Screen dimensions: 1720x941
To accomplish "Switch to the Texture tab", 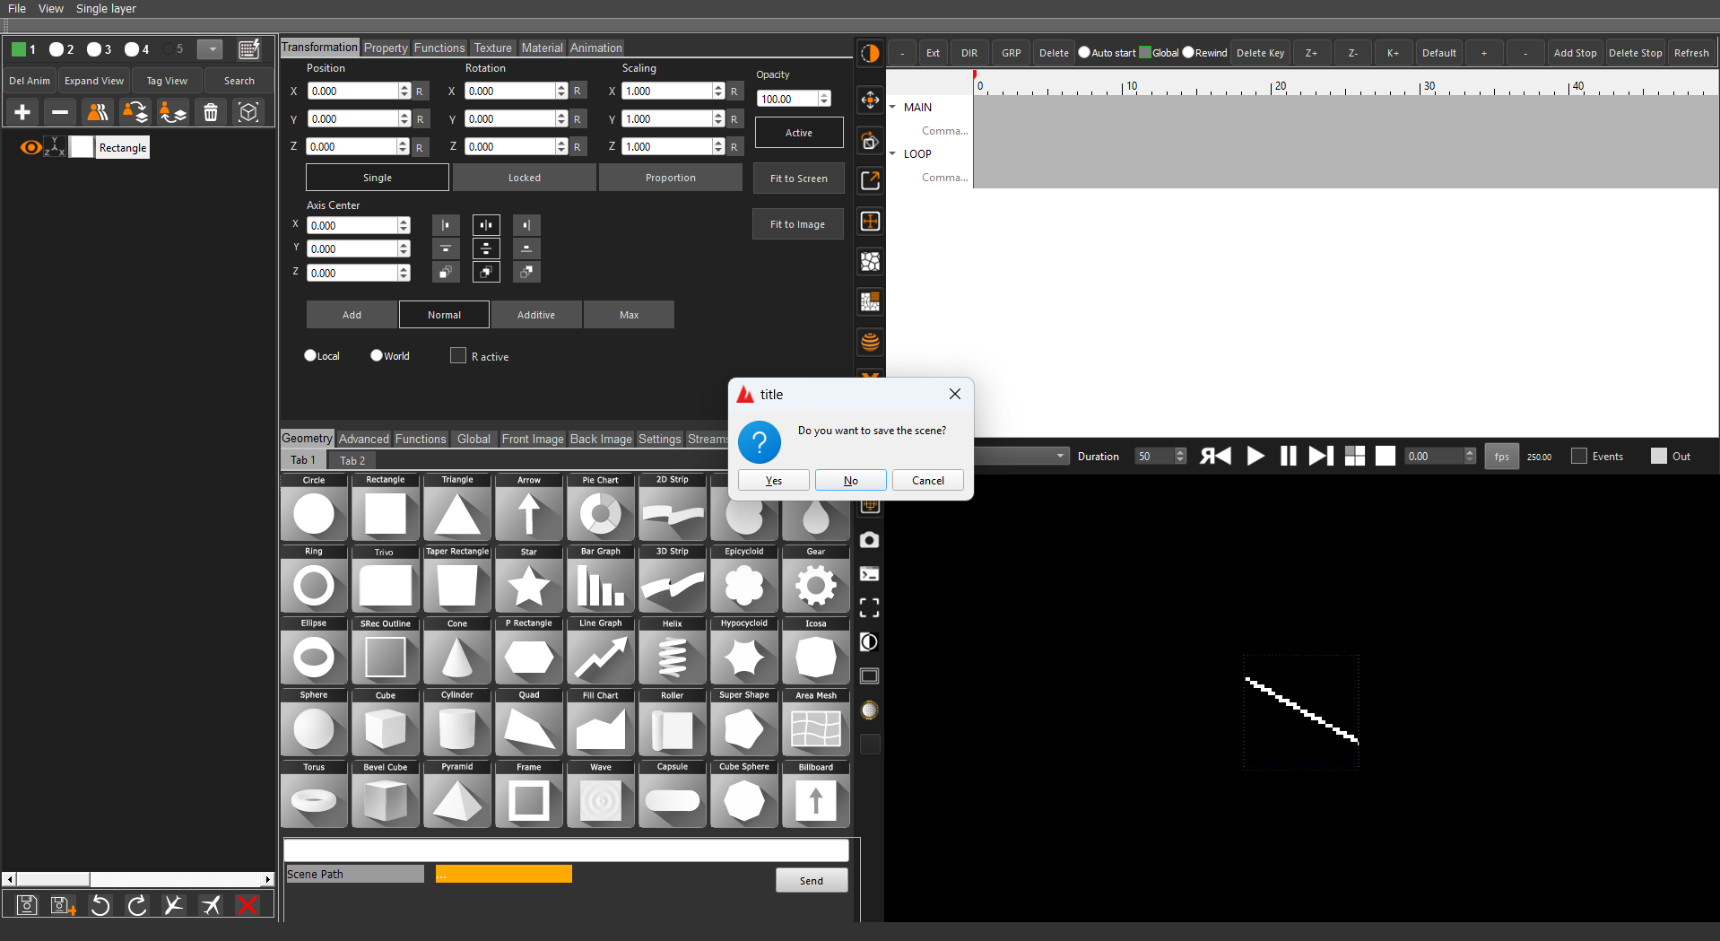I will click(x=492, y=48).
